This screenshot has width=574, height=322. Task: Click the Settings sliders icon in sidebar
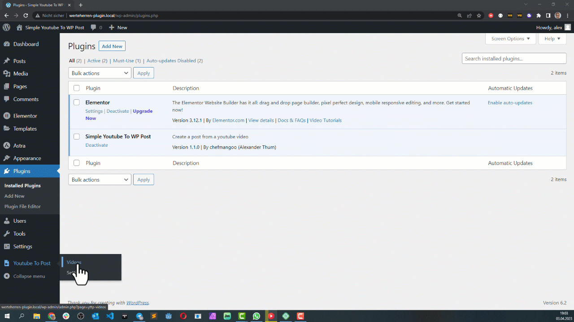point(7,246)
